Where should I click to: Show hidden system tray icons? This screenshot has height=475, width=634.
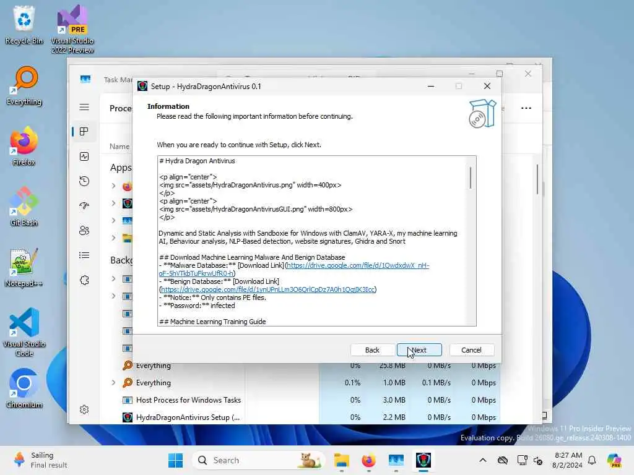tap(482, 460)
